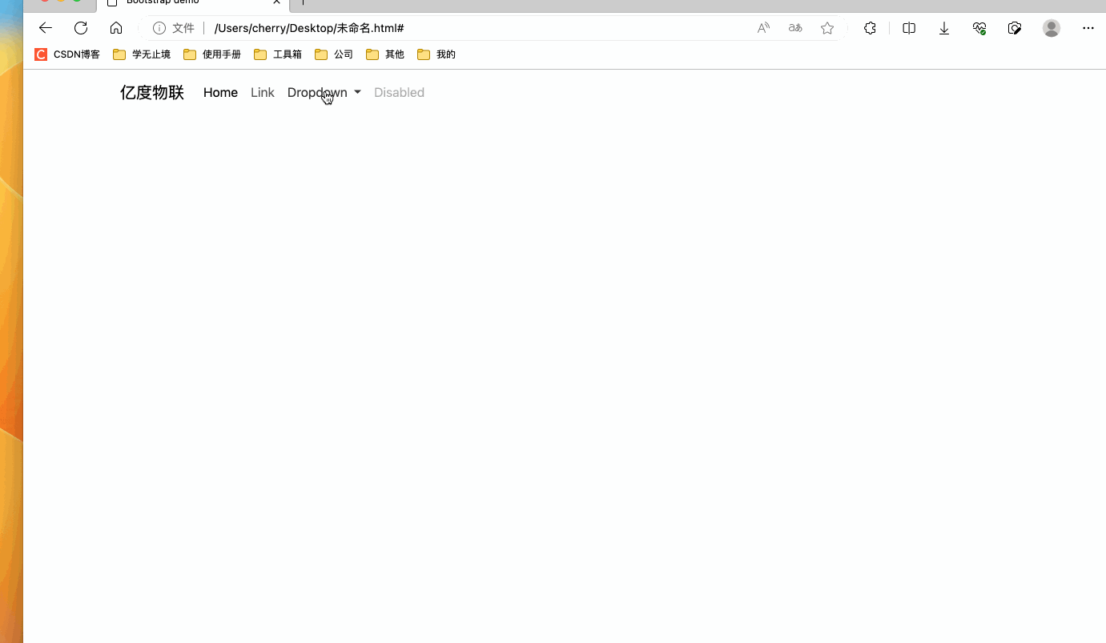Go to the browser home page icon
This screenshot has height=643, width=1106.
pos(116,28)
